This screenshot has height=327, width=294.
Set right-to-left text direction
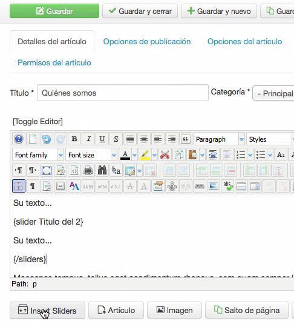click(x=33, y=170)
